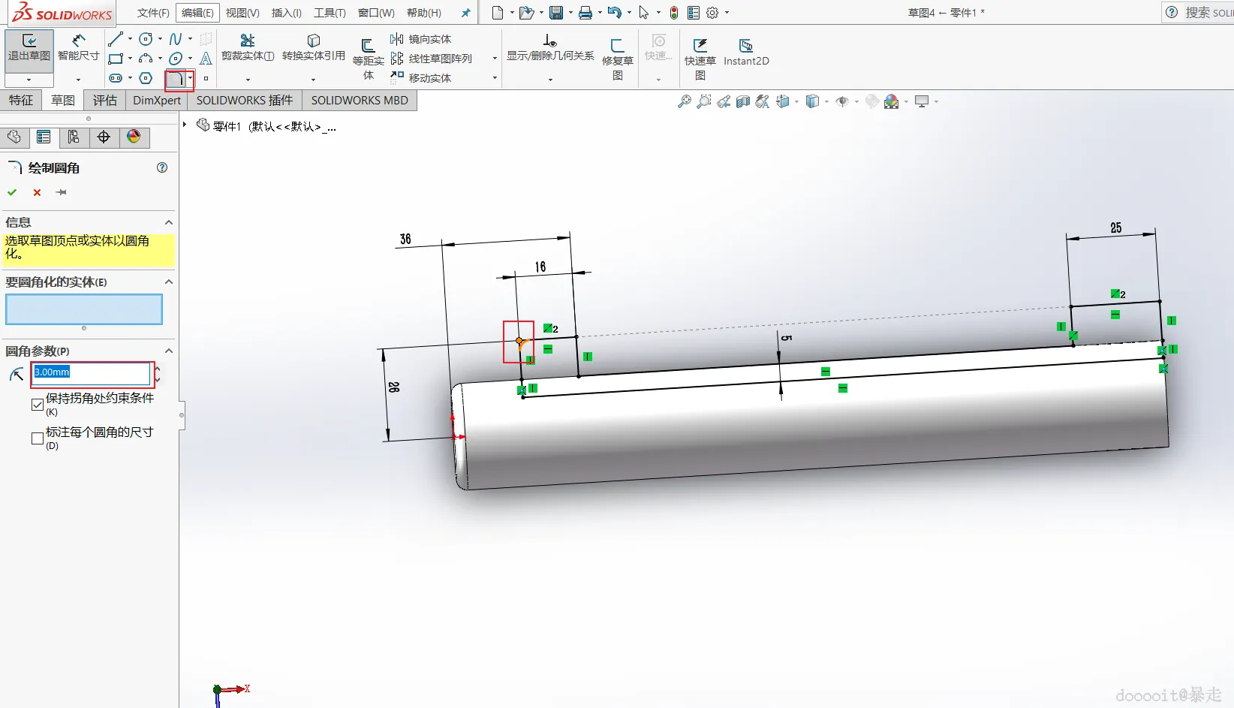Click the Print icon
Viewport: 1234px width, 708px height.
pos(585,13)
